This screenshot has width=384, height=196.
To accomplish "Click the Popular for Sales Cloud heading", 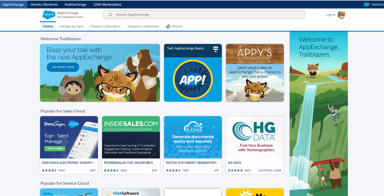I will coord(63,111).
